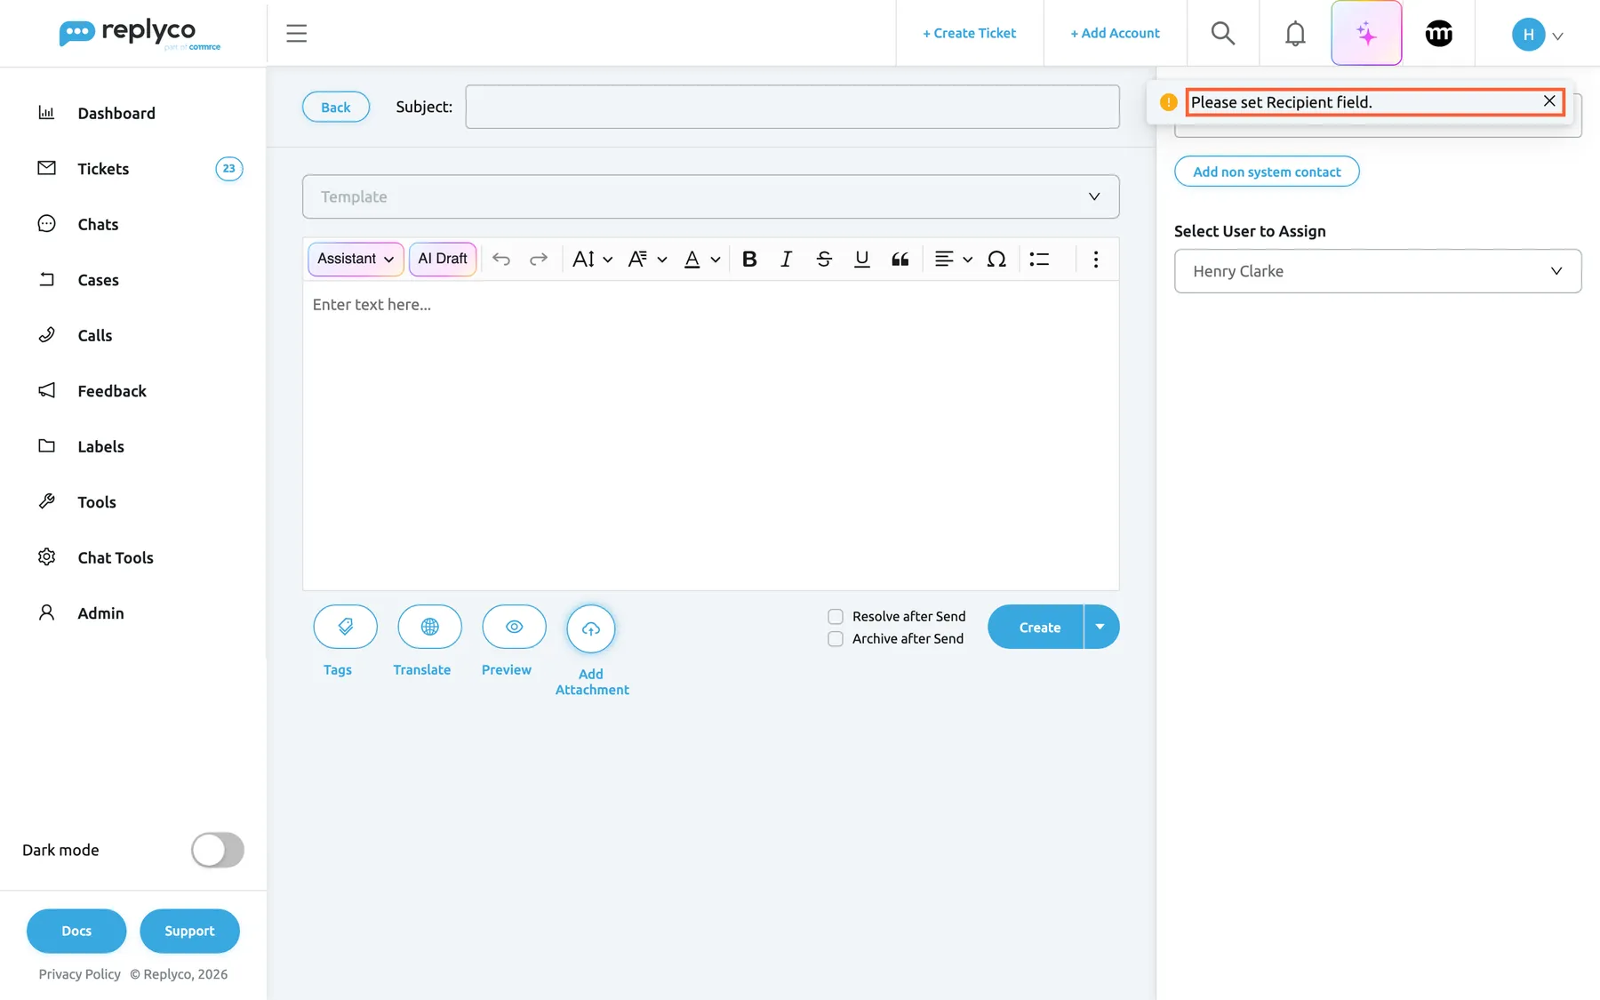Click the AI Draft button

pyautogui.click(x=443, y=259)
